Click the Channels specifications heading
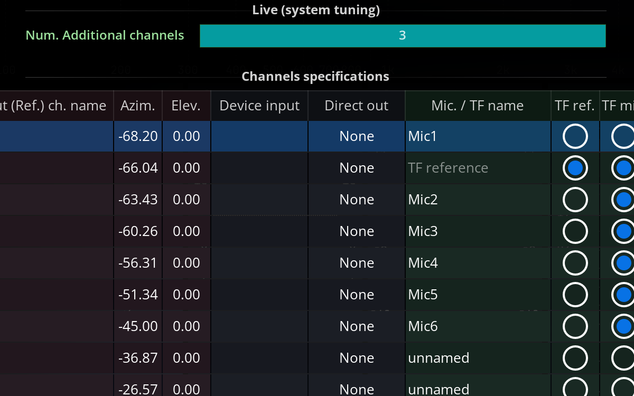The image size is (634, 396). [x=315, y=76]
